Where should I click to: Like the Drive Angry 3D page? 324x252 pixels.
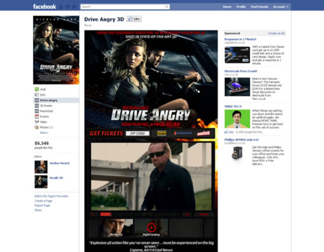click(x=134, y=19)
